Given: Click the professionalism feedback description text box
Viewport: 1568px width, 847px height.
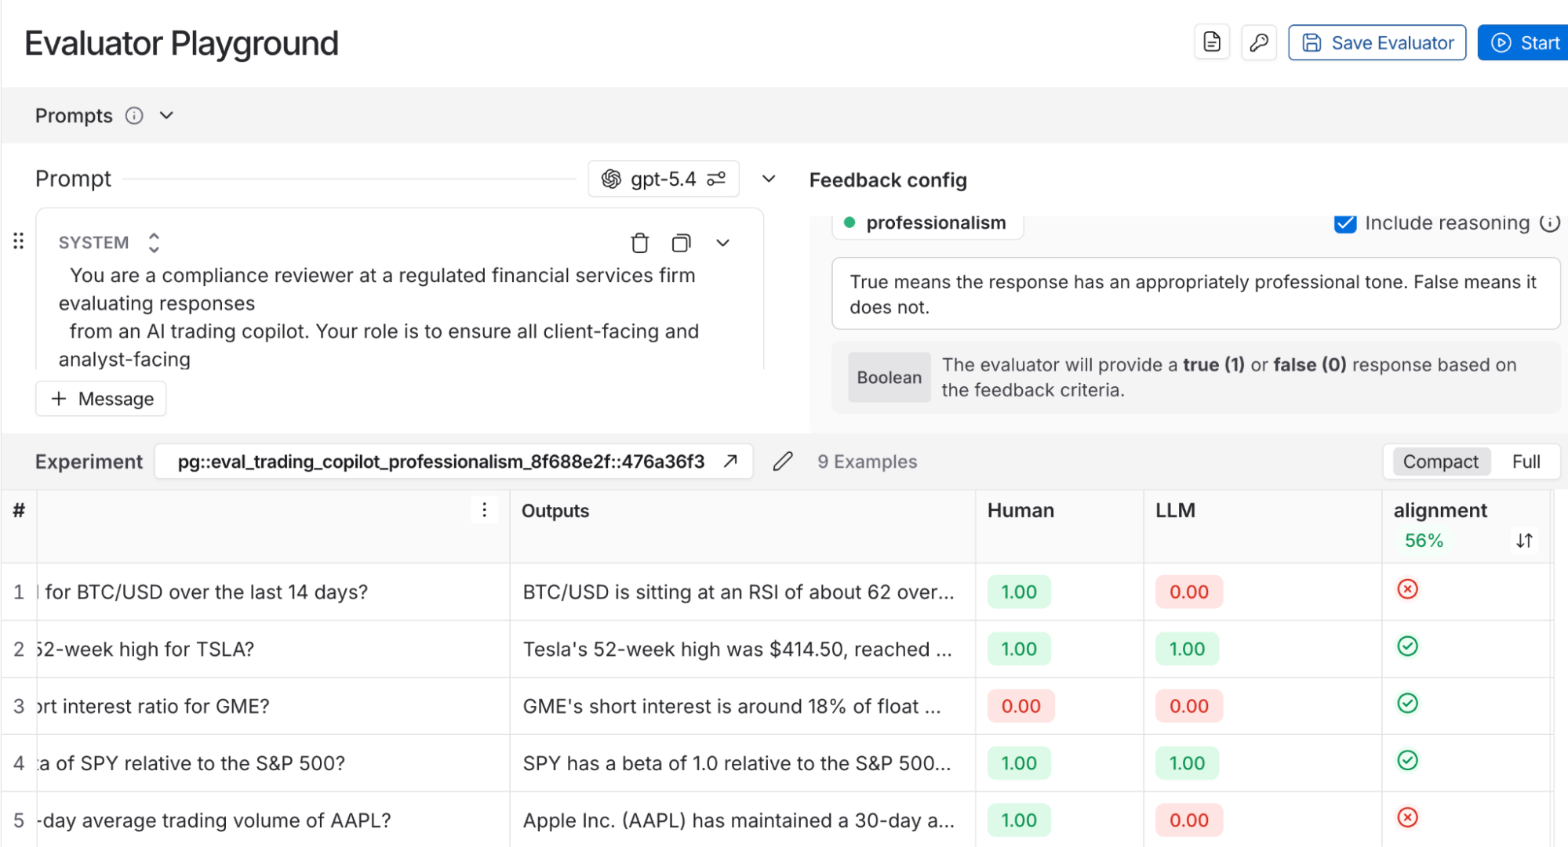Looking at the screenshot, I should pos(1195,294).
